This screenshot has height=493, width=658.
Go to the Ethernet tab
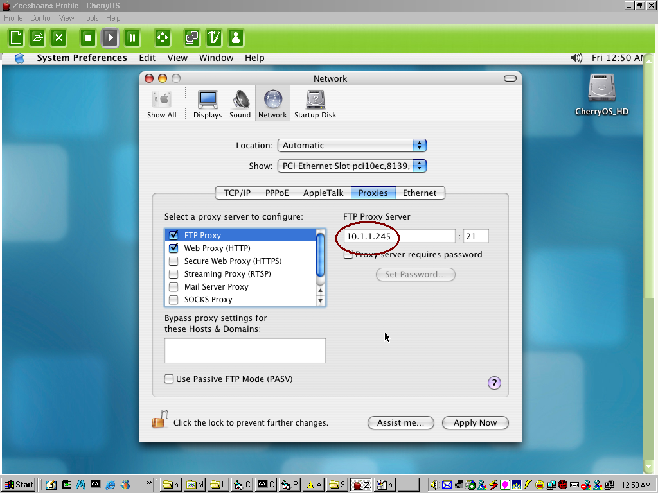click(x=420, y=193)
